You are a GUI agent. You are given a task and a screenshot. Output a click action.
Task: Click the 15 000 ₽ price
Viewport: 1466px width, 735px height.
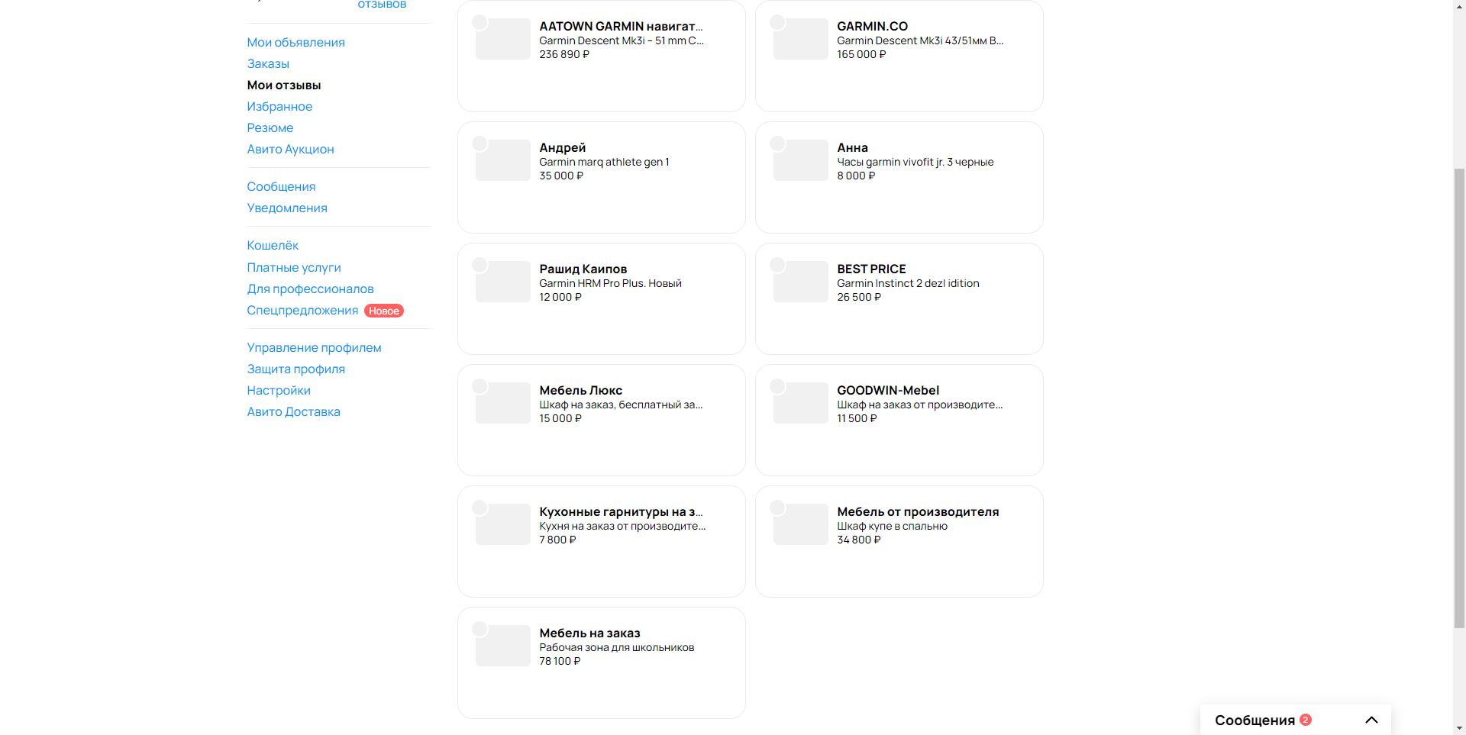560,419
